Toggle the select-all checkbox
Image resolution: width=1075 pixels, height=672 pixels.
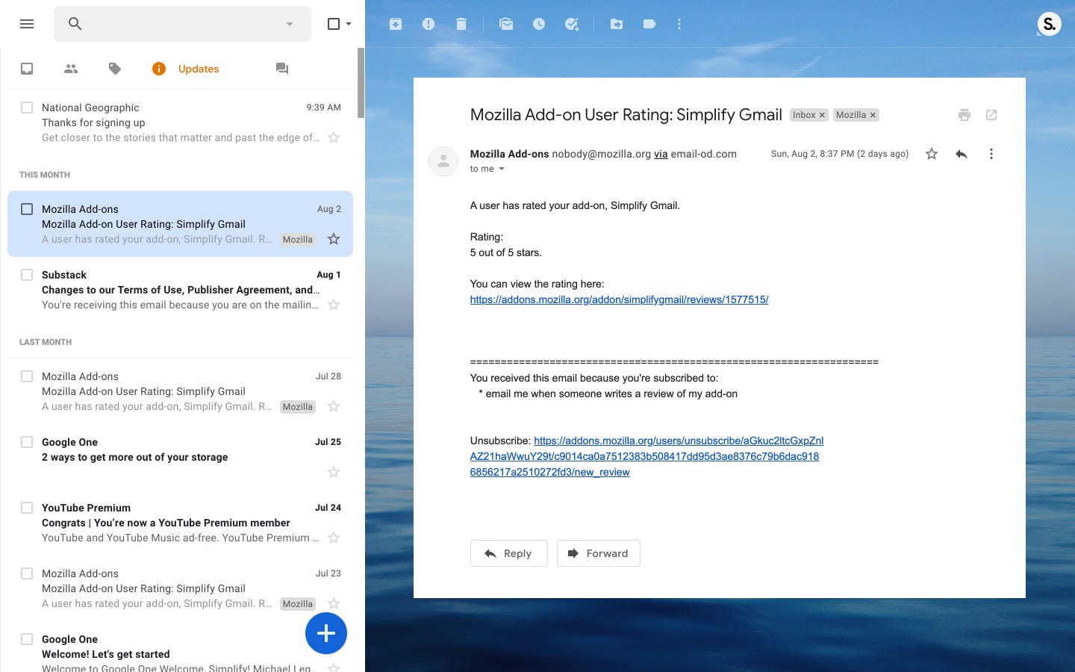tap(334, 24)
